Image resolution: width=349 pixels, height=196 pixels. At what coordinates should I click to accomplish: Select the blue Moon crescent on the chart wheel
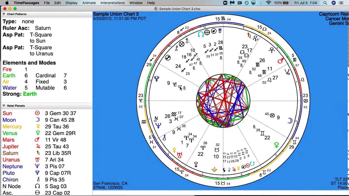tap(290, 121)
